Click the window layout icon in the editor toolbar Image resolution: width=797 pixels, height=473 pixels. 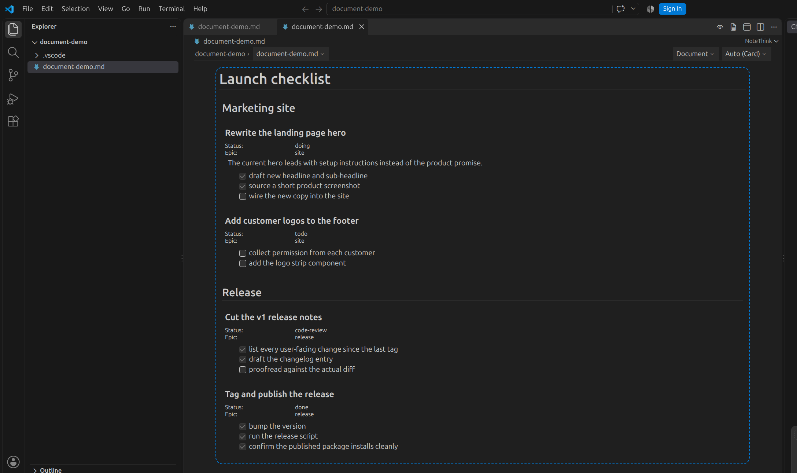click(x=747, y=27)
